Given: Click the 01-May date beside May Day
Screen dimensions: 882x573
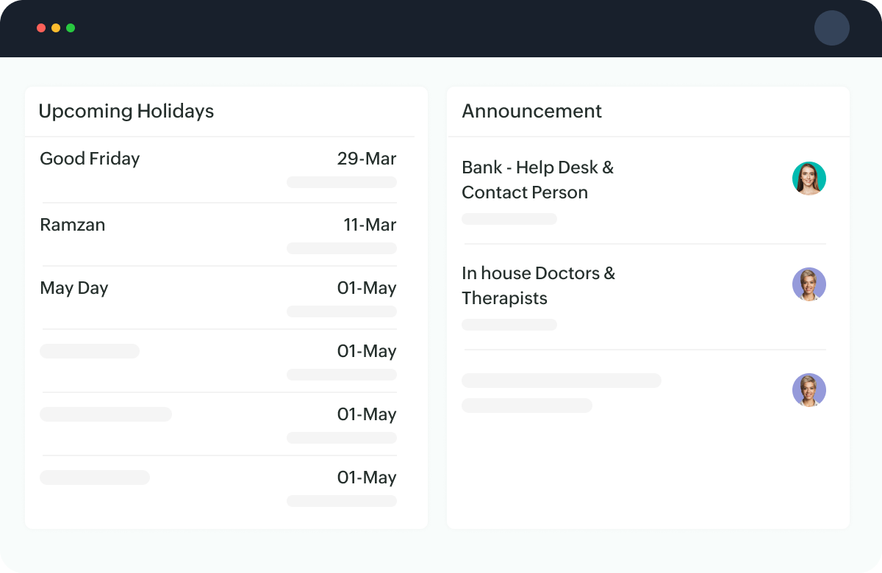Looking at the screenshot, I should click(x=367, y=288).
